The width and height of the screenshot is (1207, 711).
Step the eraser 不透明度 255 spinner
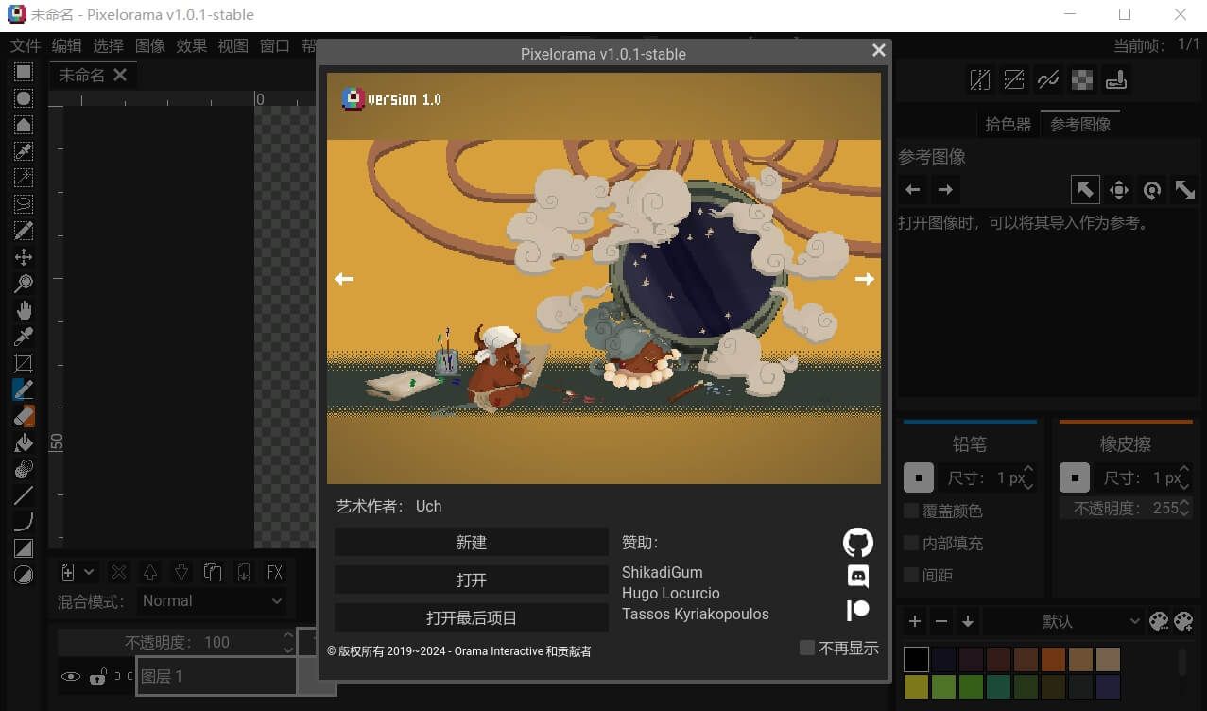pos(1185,509)
